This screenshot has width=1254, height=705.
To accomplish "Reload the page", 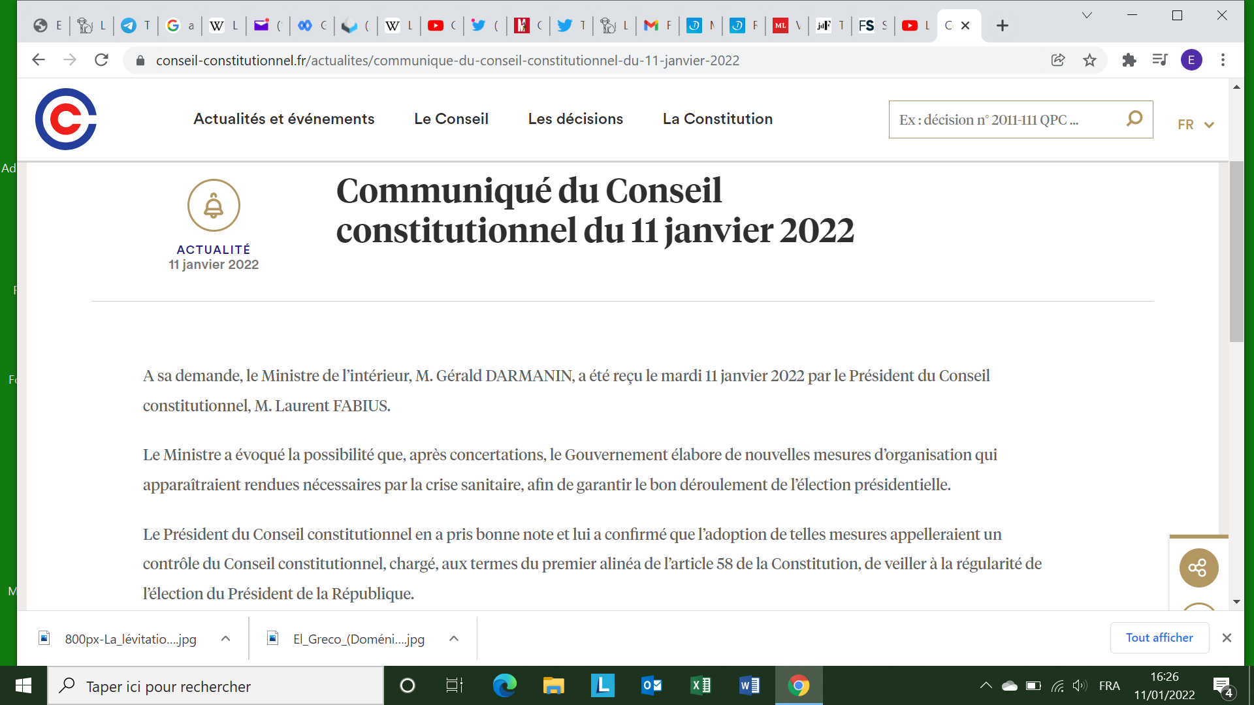I will 101,61.
